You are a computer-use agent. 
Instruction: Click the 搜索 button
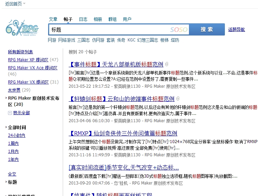(207, 29)
